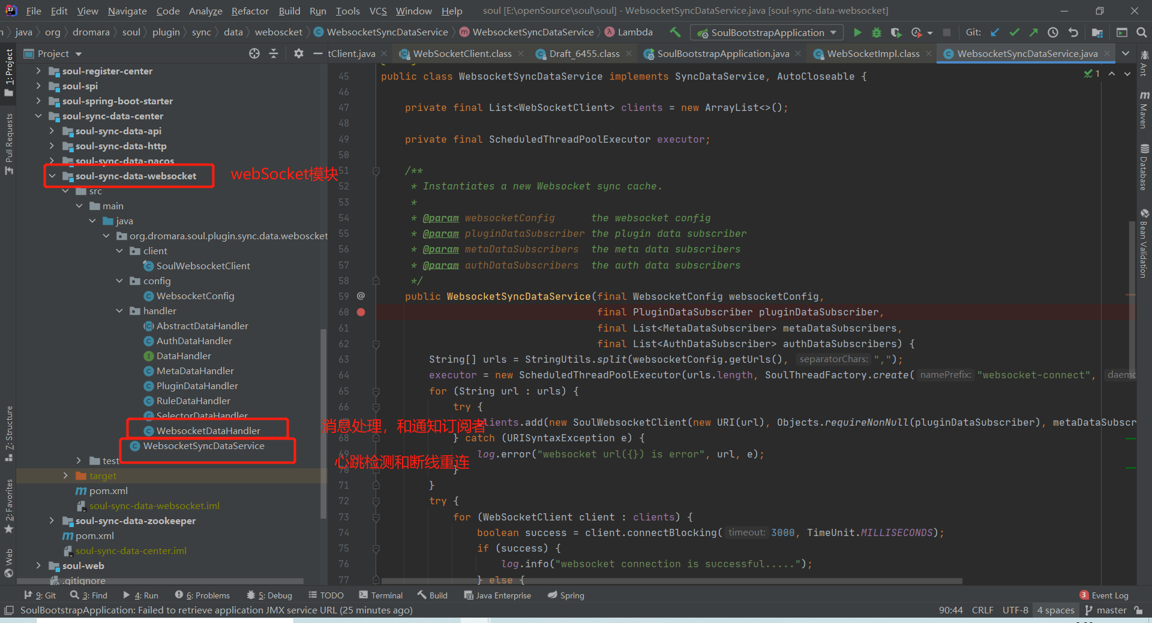Viewport: 1152px width, 623px height.
Task: Click the CRLF line separator
Action: click(982, 610)
